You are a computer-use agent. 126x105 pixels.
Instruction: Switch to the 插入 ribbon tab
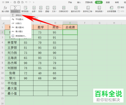click(79, 2)
